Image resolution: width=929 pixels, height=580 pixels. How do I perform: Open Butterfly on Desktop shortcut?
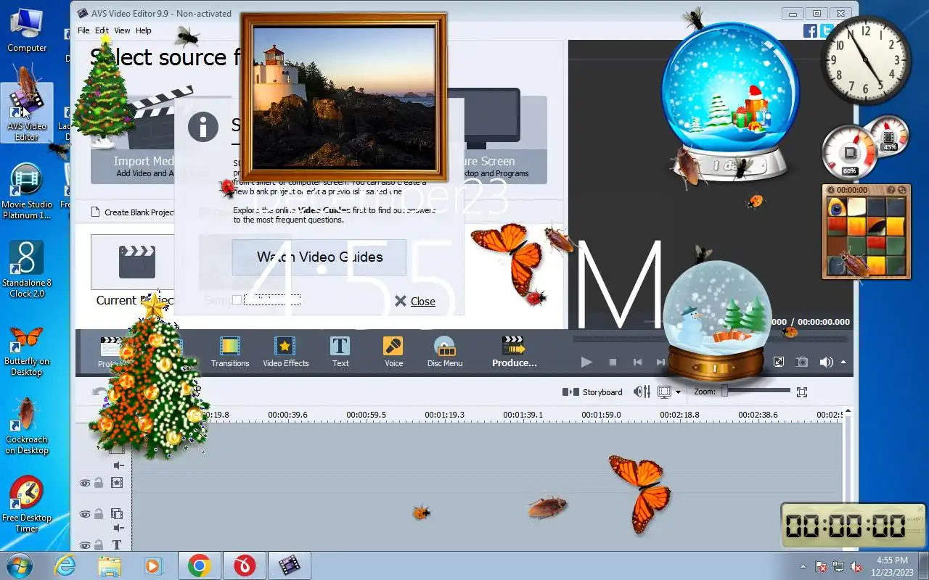coord(27,350)
